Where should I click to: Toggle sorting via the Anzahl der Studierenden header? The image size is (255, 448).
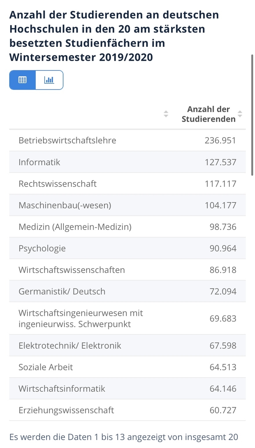click(x=208, y=114)
